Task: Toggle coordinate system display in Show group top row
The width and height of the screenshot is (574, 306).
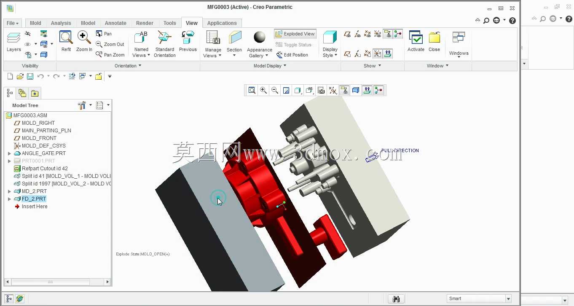Action: (x=378, y=34)
